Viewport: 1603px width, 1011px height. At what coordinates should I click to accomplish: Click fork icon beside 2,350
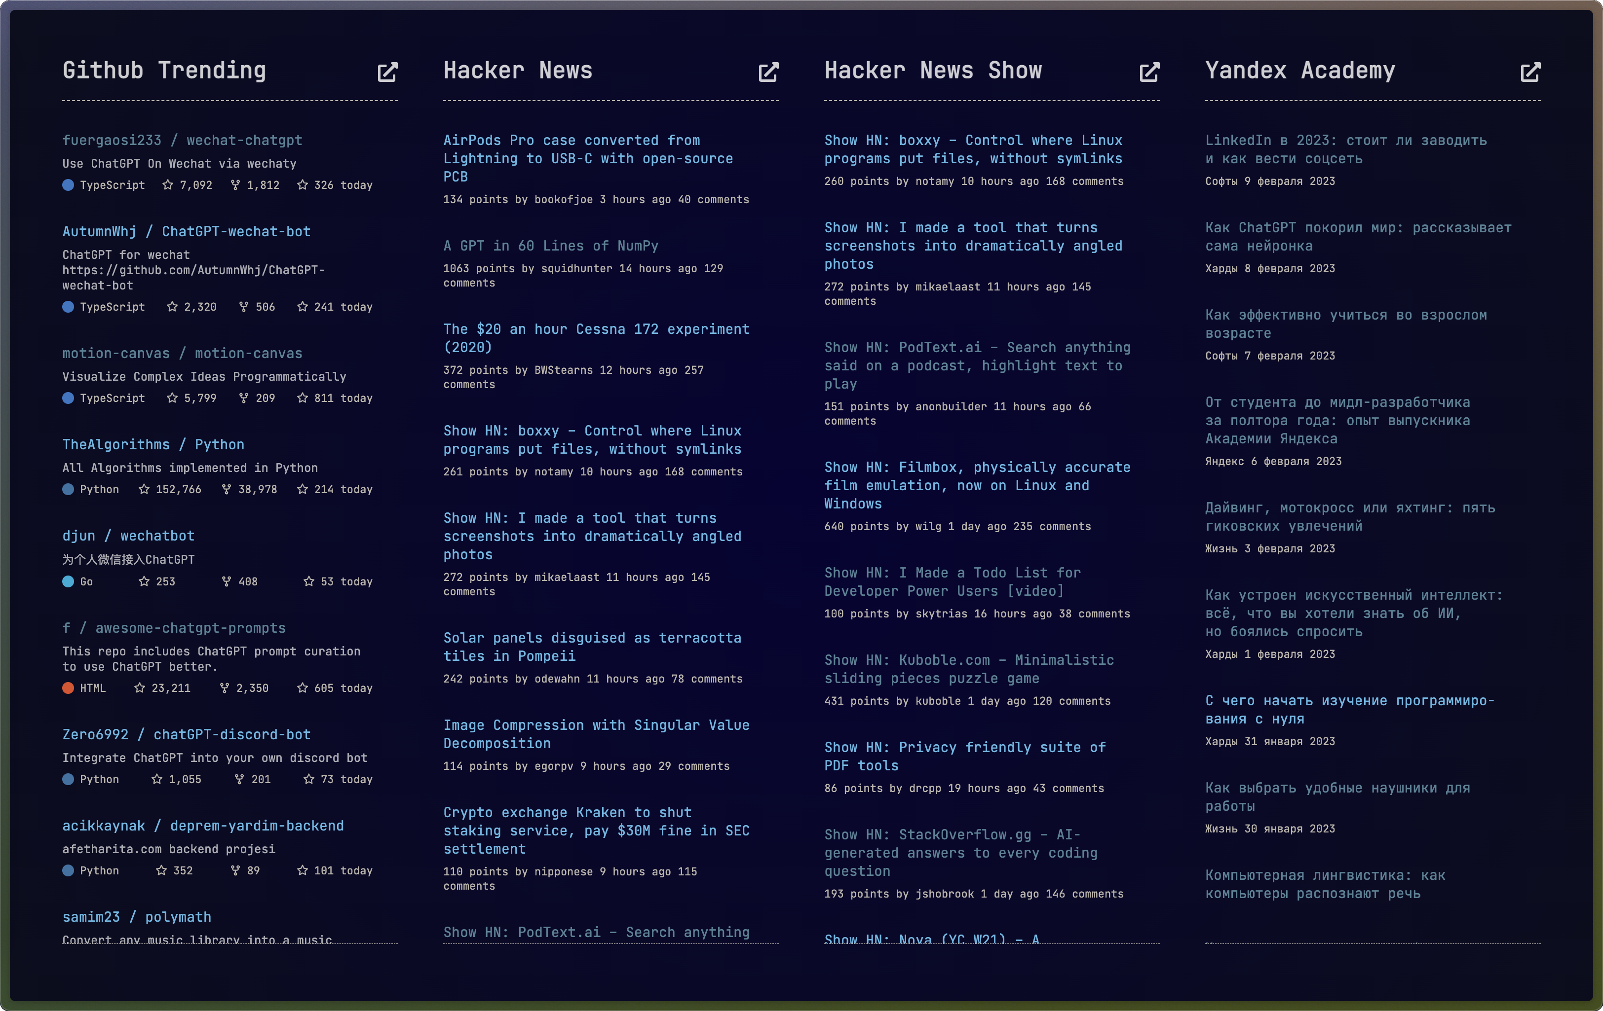pyautogui.click(x=225, y=688)
